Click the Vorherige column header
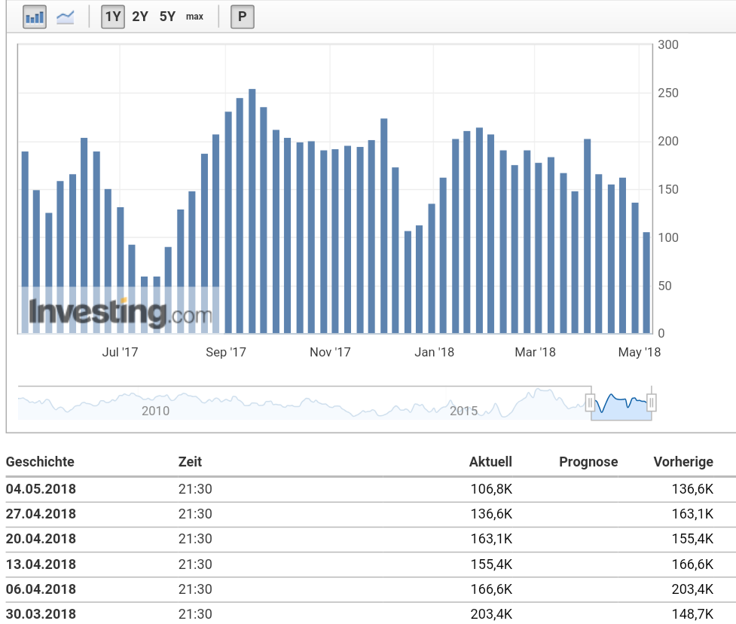The image size is (736, 624). coord(683,462)
